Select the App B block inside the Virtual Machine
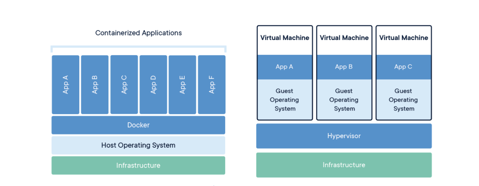Viewport: 479px width, 186px height. click(344, 67)
